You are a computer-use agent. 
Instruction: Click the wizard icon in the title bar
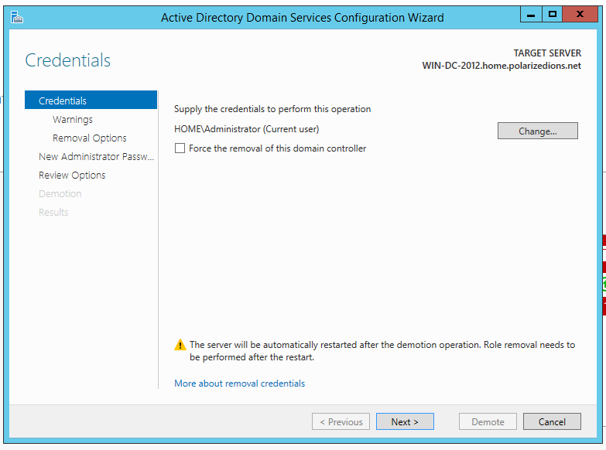16,17
